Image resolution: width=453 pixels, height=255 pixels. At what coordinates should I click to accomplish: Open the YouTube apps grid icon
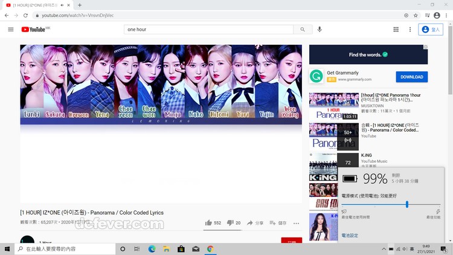pos(396,30)
